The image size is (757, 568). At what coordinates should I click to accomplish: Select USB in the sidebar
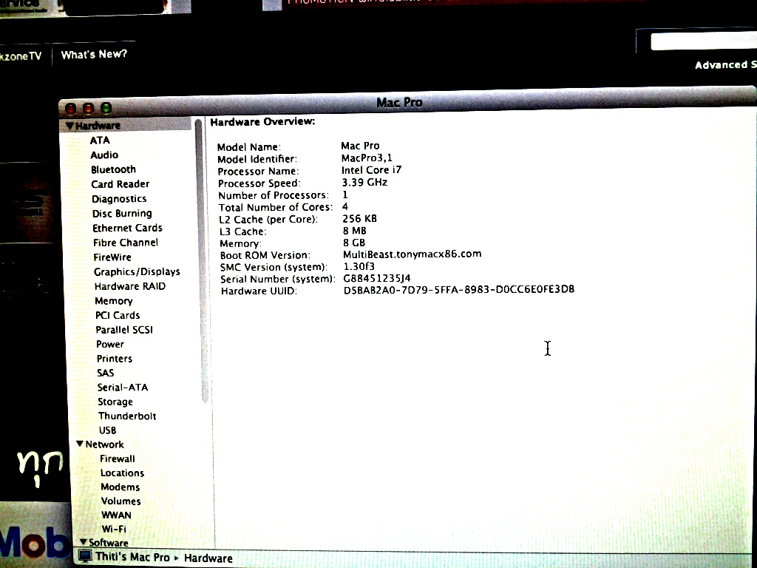107,430
